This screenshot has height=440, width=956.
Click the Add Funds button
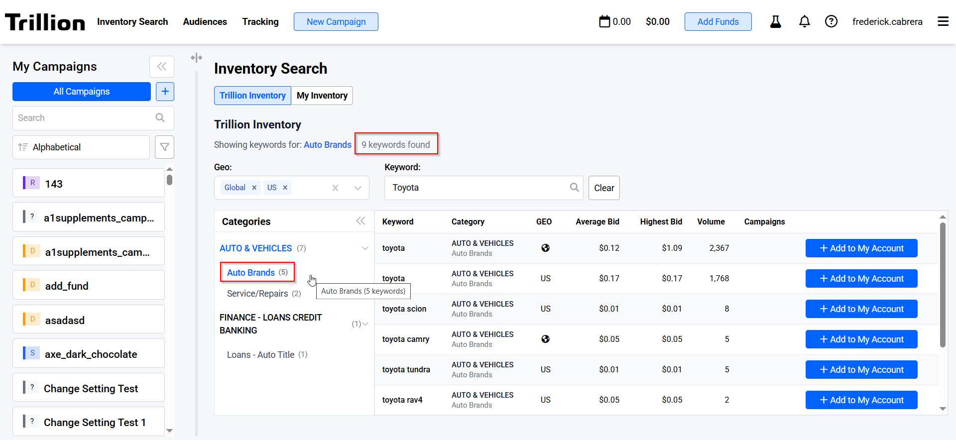pos(717,22)
